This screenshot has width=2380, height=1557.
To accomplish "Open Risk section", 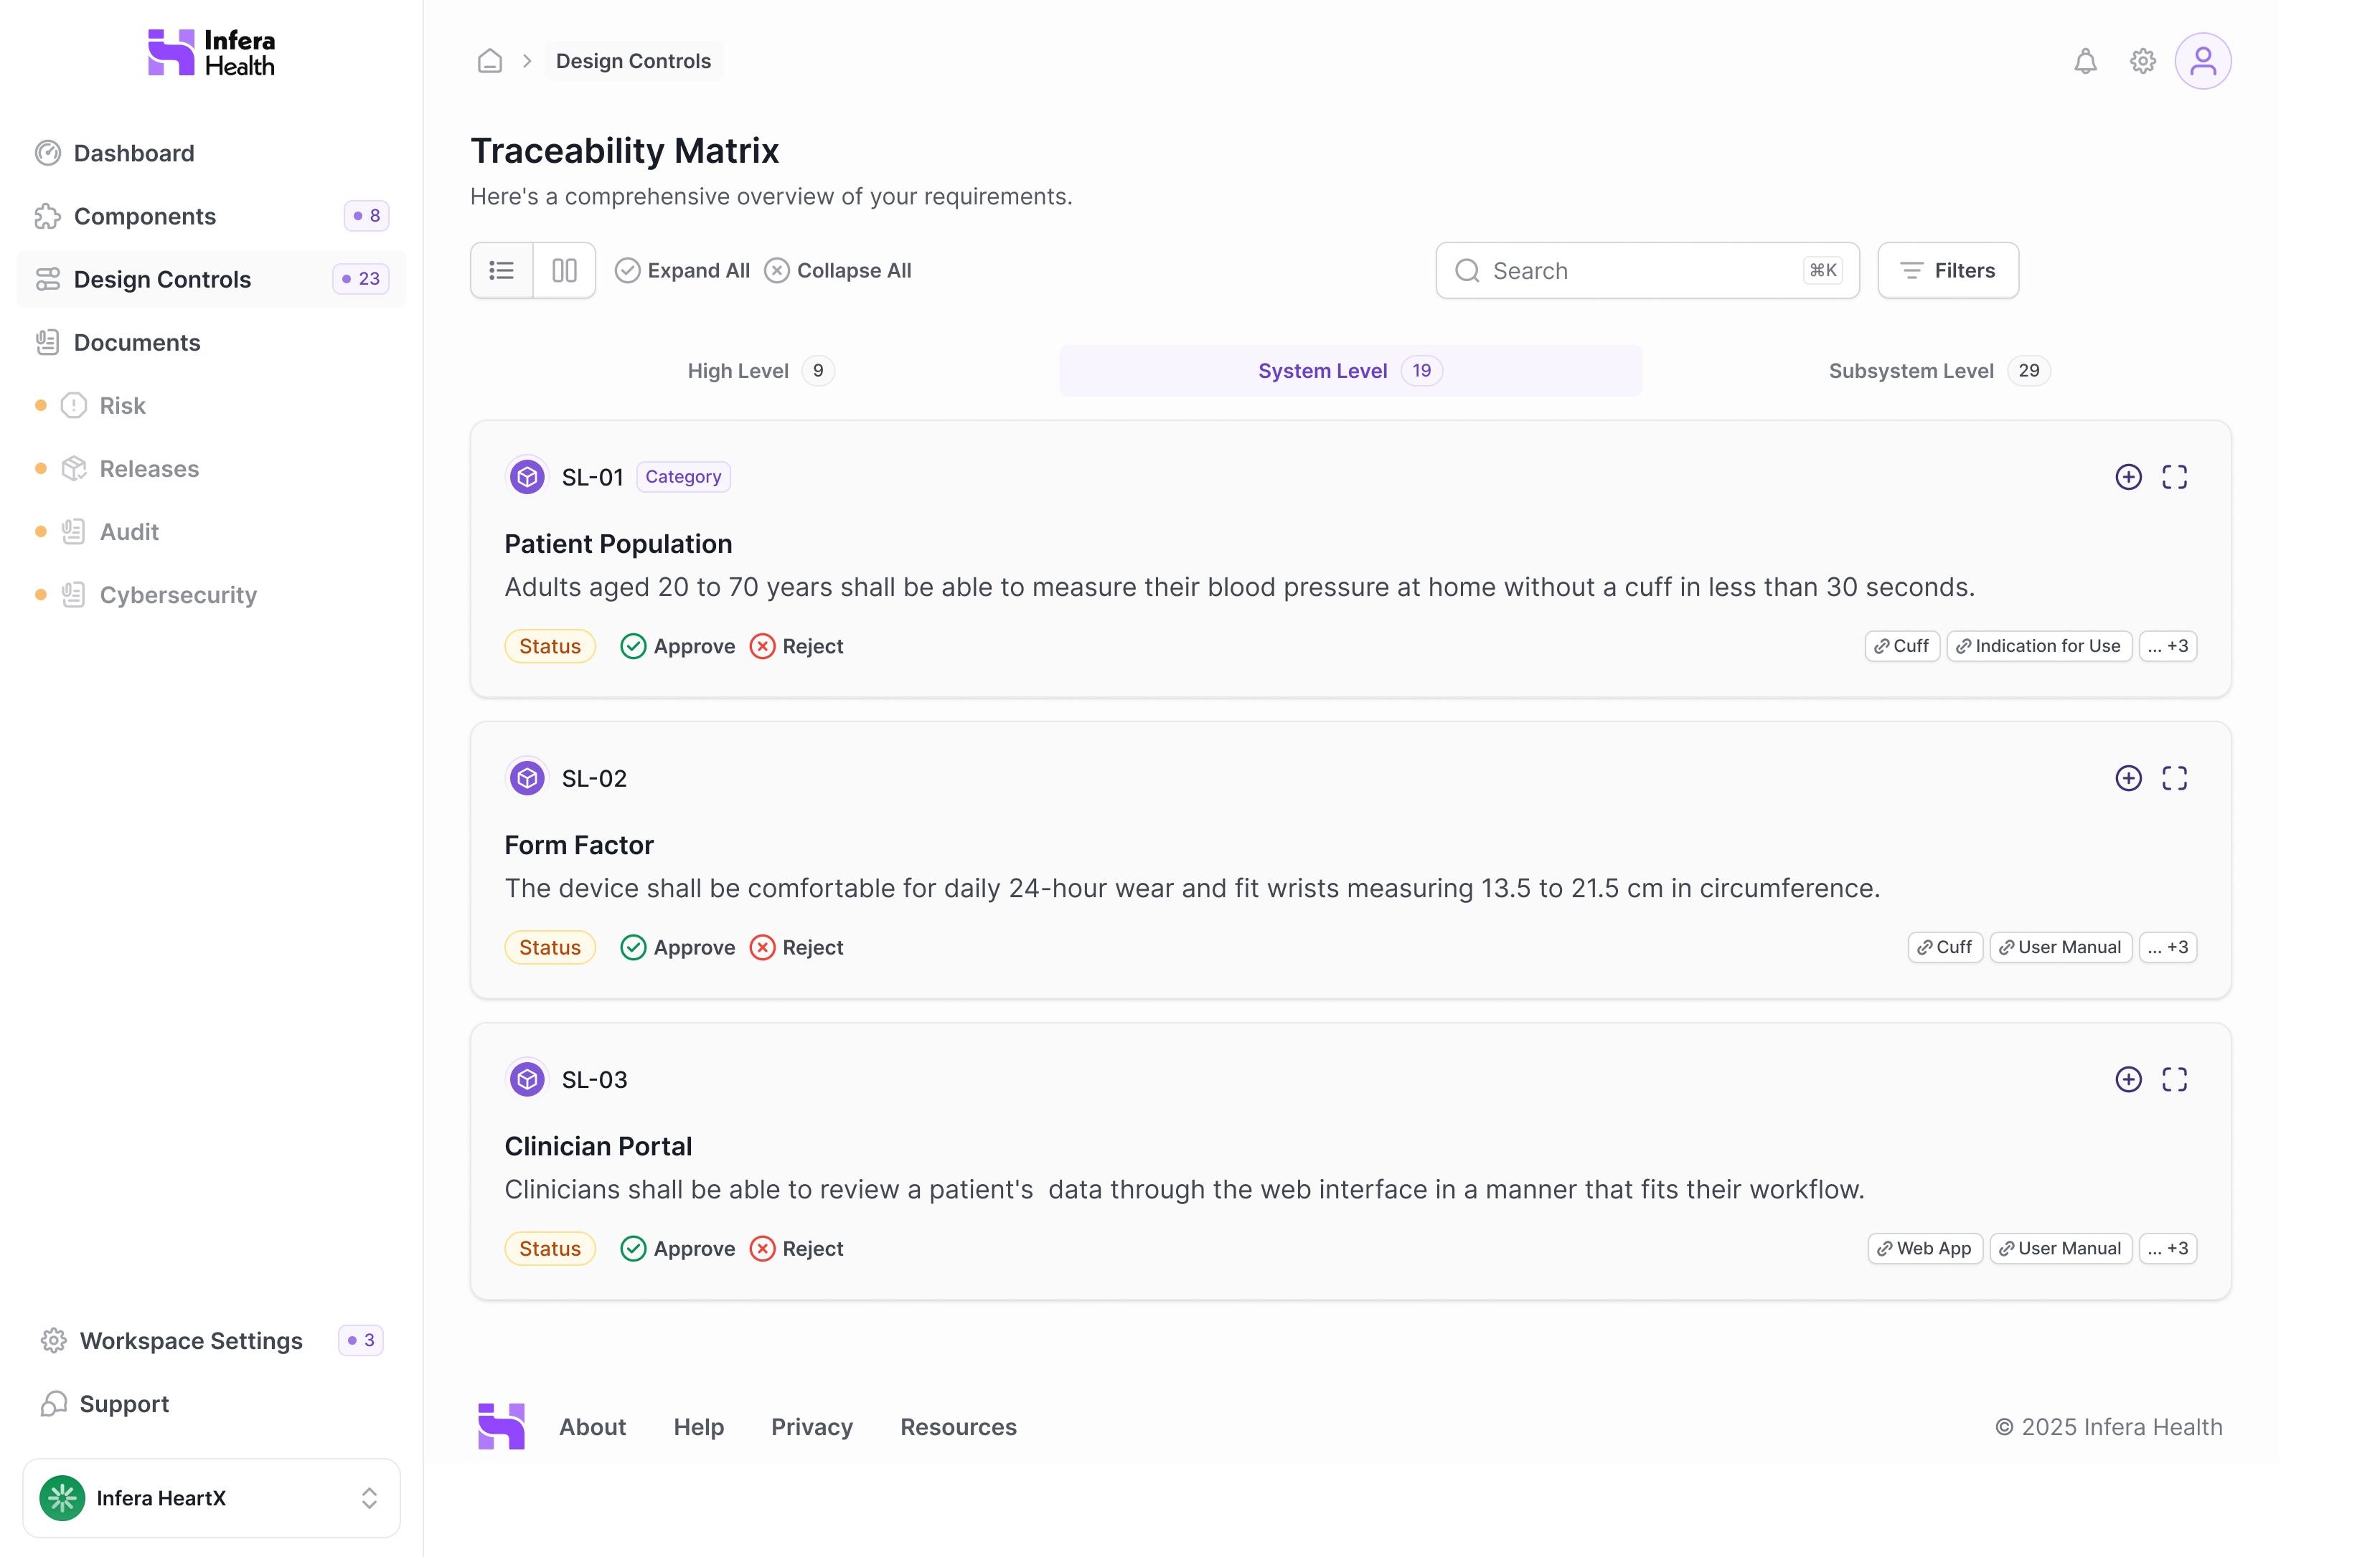I will 211,404.
